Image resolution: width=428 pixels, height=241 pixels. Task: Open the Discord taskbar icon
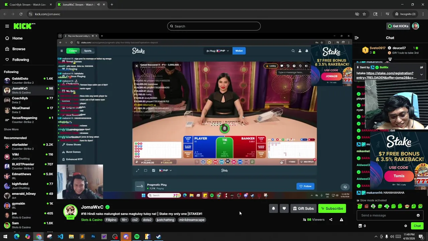coord(126,237)
